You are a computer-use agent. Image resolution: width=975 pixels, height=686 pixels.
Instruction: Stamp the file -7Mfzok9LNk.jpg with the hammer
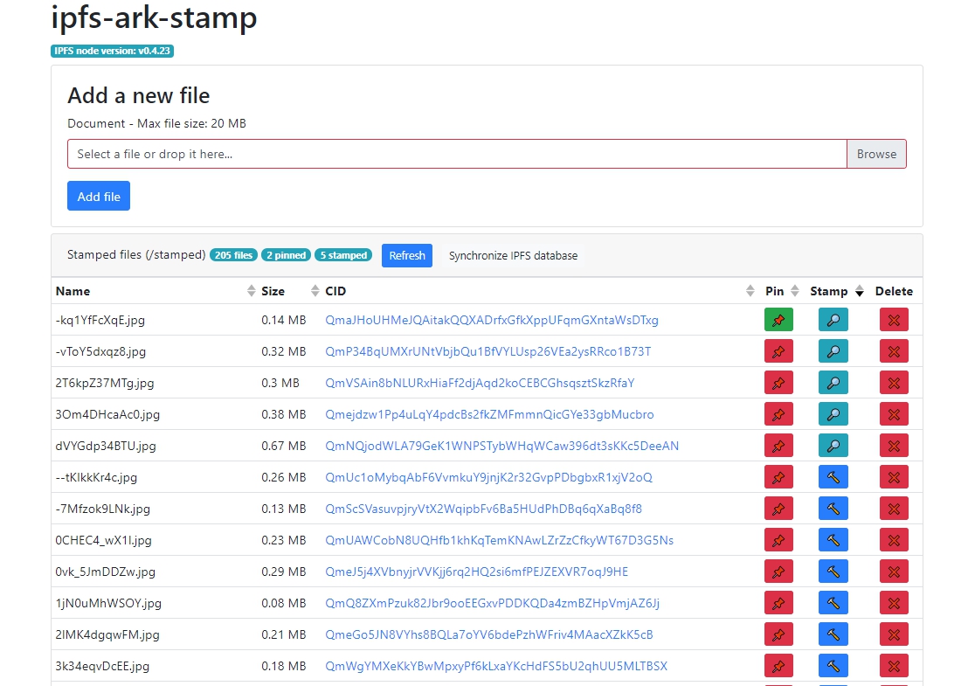(833, 508)
